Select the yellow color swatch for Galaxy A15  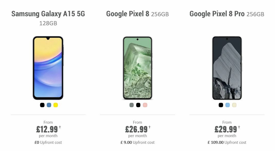56,105
